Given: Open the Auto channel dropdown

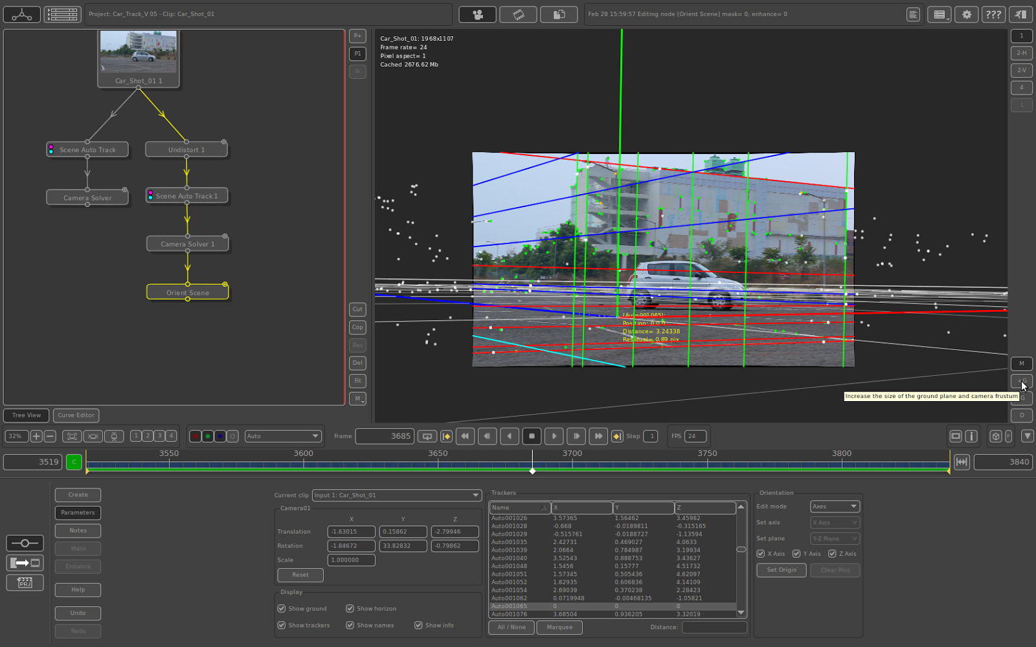Looking at the screenshot, I should (x=283, y=436).
